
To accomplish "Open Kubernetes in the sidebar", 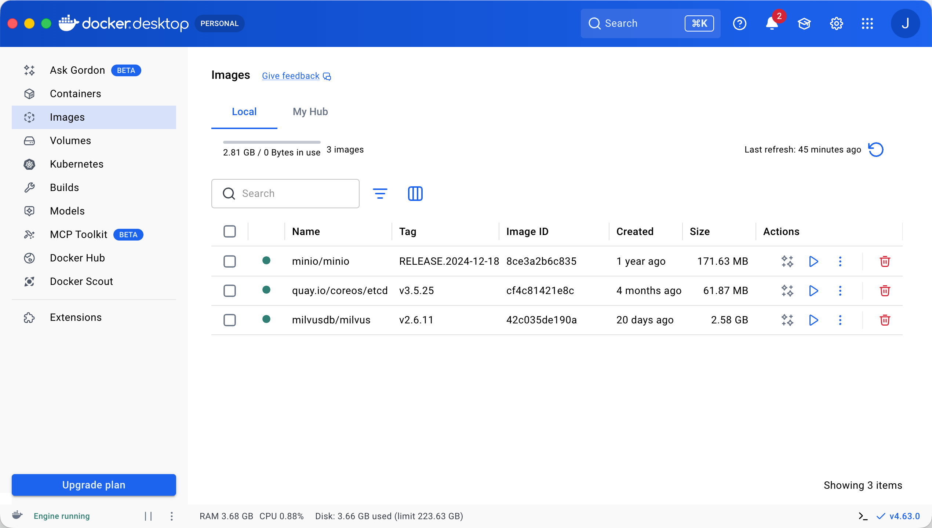I will [x=94, y=164].
